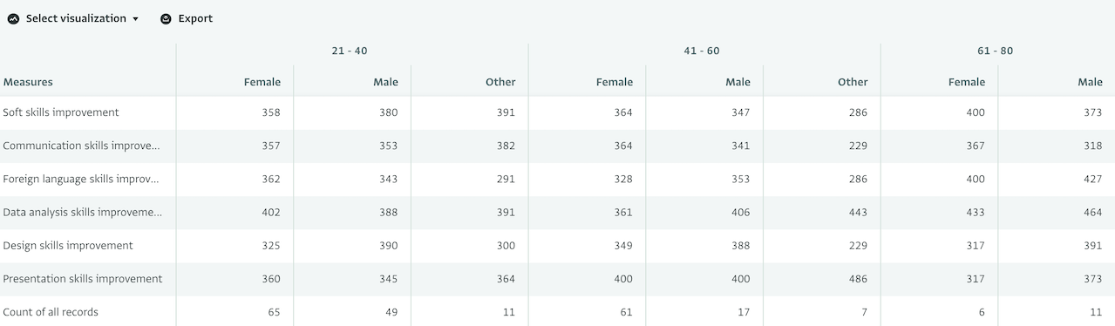This screenshot has height=326, width=1115.
Task: Click value 358 in Soft skills row
Action: 271,112
